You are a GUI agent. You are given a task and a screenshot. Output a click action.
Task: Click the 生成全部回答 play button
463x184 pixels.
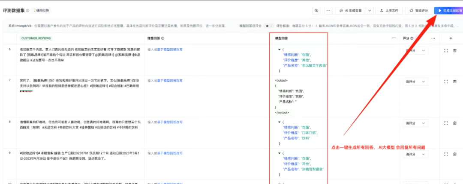pos(448,10)
